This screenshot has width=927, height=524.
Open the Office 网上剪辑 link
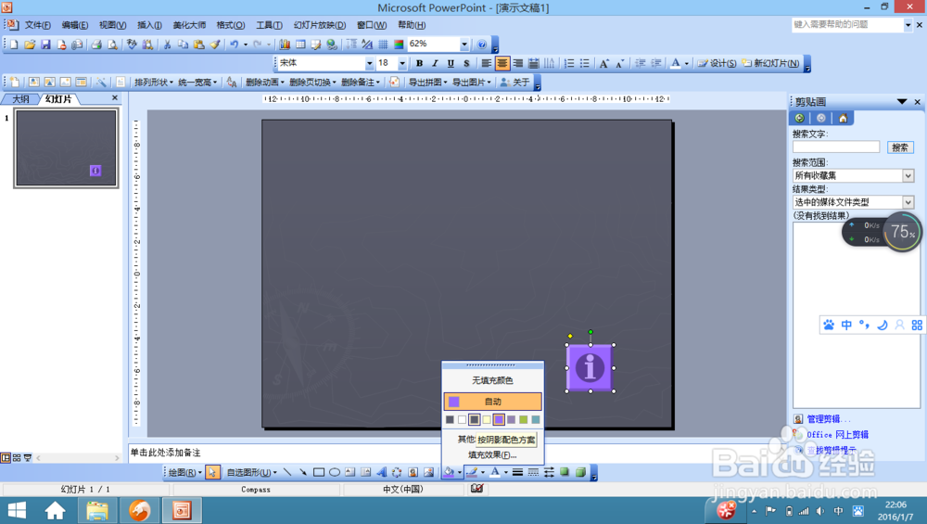837,435
